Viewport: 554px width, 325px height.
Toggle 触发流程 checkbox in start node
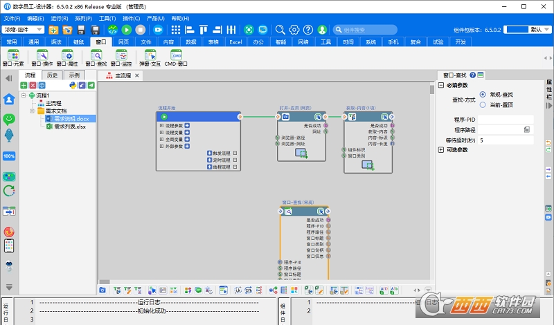pos(235,153)
